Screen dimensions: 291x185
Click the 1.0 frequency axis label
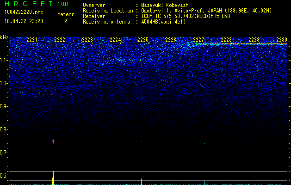pyautogui.click(x=3, y=83)
